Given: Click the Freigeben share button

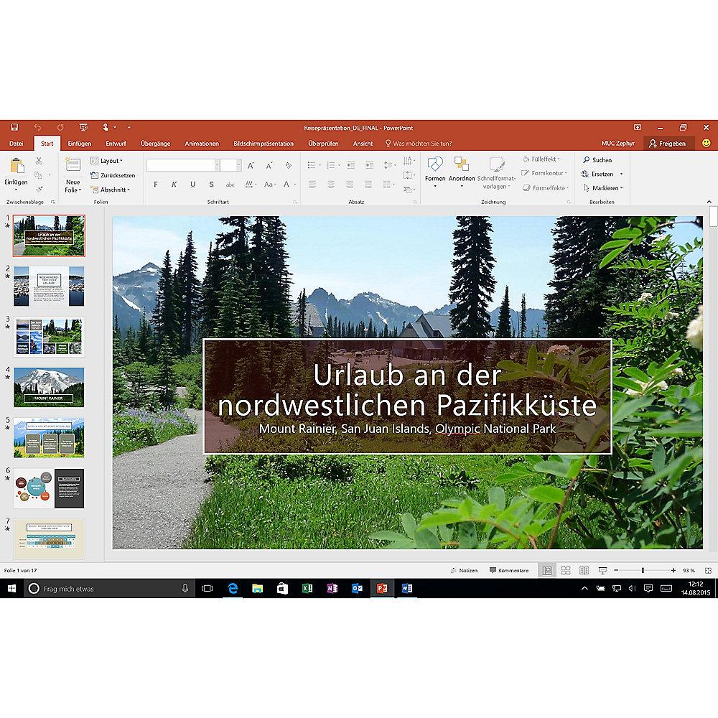Looking at the screenshot, I should coord(668,144).
